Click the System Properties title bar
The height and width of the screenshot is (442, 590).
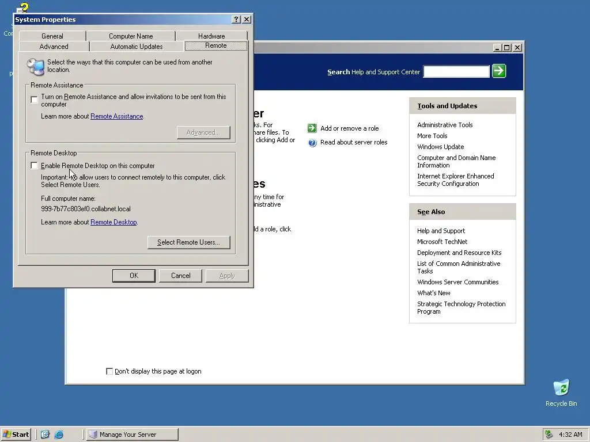click(x=122, y=20)
